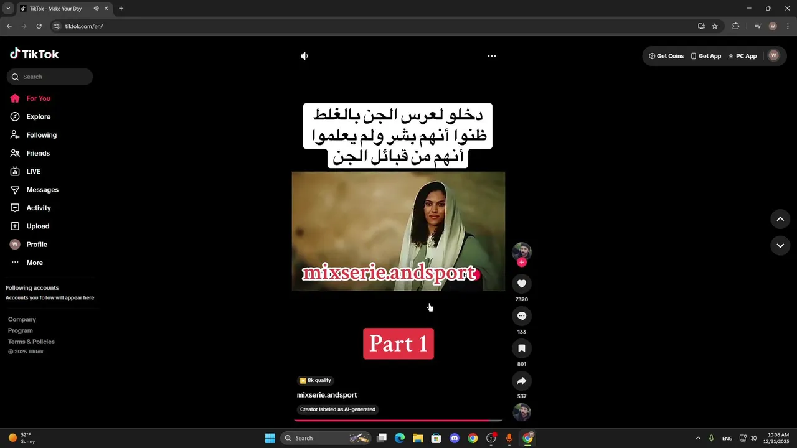The width and height of the screenshot is (797, 448).
Task: Open a new browser tab
Action: click(121, 9)
